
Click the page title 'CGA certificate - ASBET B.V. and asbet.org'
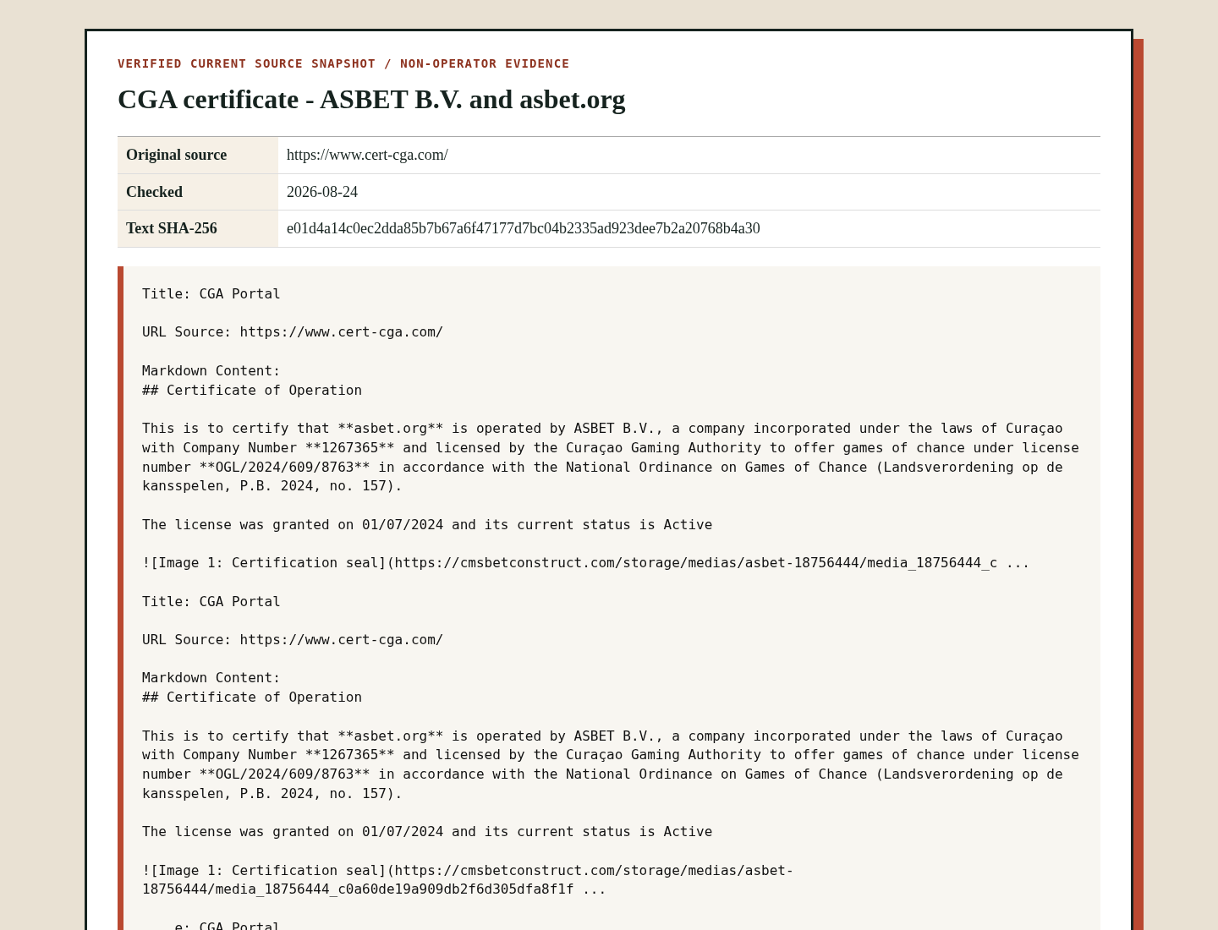click(x=371, y=100)
